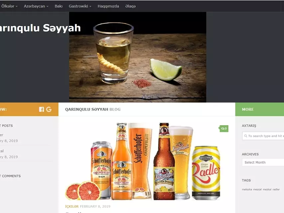
Task: Open the İÇKİLƏR category link
Action: [x=72, y=206]
